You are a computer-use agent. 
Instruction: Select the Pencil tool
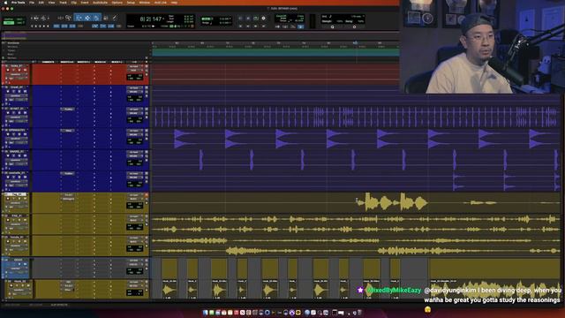pos(115,18)
